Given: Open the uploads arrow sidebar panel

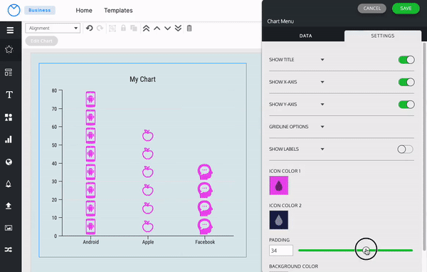Looking at the screenshot, I should pyautogui.click(x=9, y=206).
